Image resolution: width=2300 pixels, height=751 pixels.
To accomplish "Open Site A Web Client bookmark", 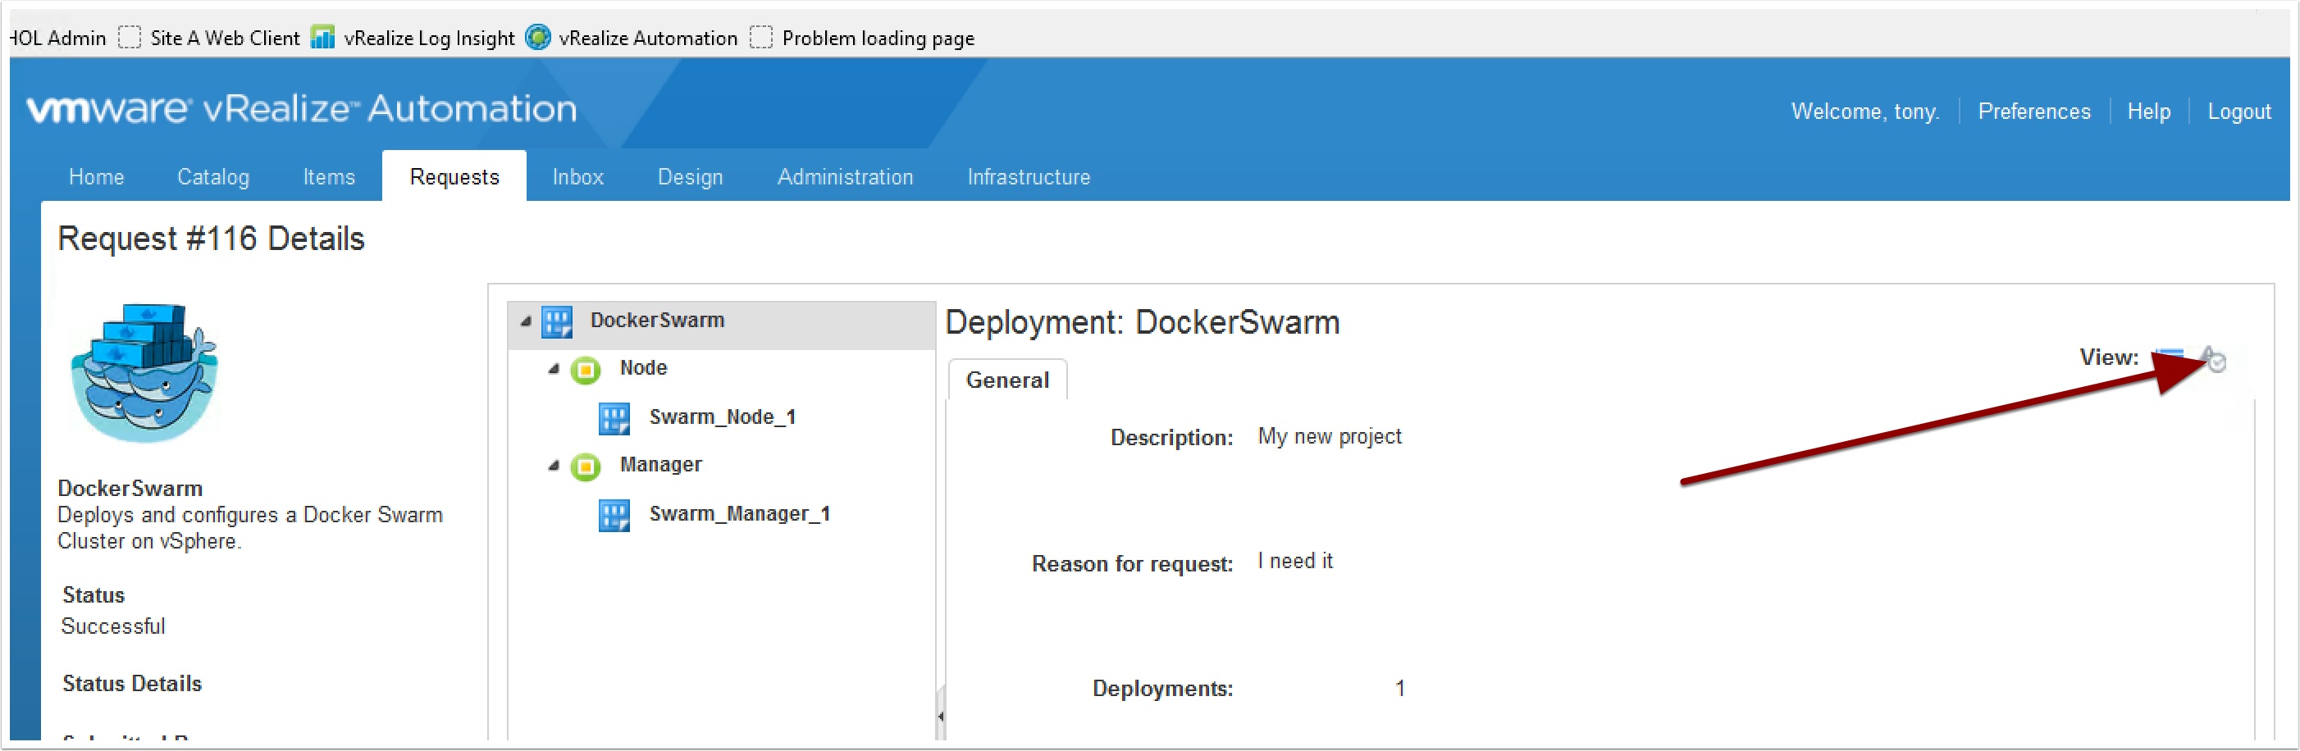I will pos(225,38).
